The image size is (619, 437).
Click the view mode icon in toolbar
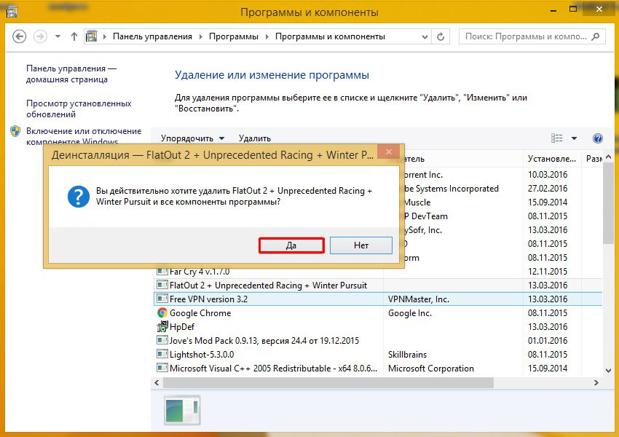558,138
